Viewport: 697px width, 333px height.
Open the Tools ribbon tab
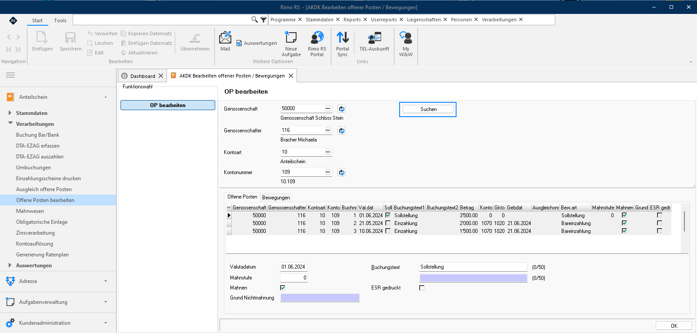click(60, 20)
